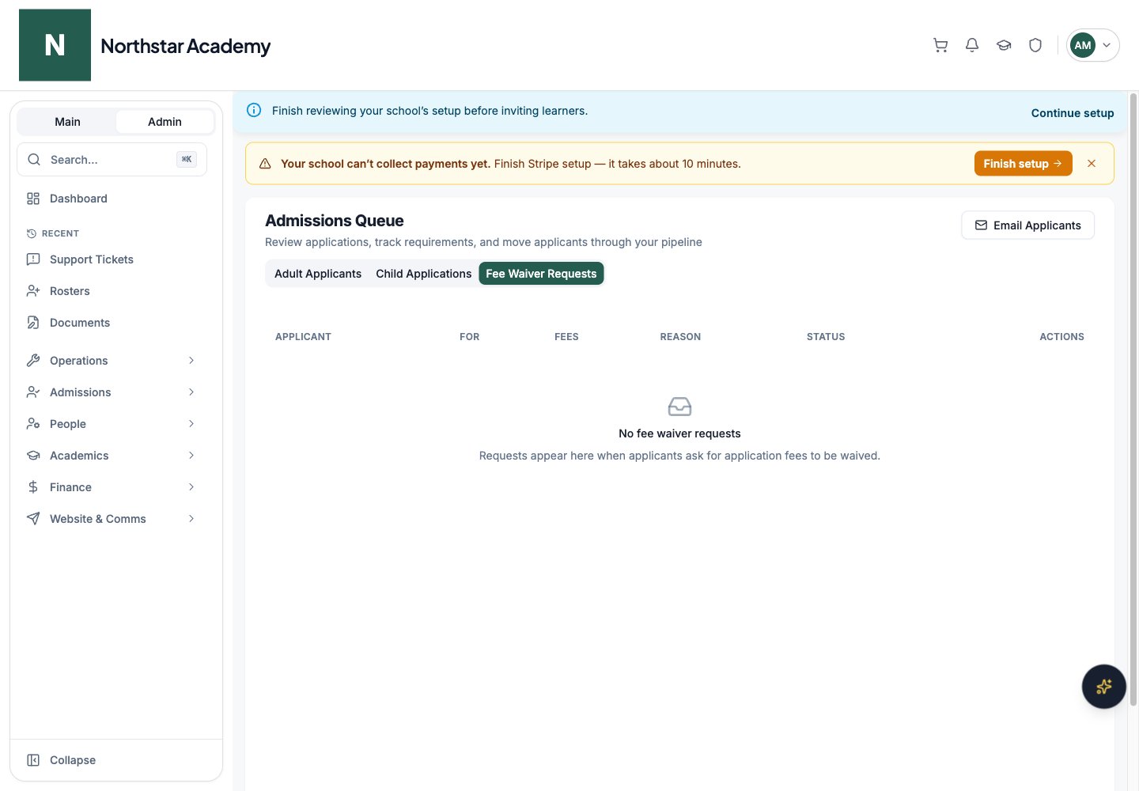Select Fee Waiver Requests tab
1139x791 pixels.
point(541,274)
